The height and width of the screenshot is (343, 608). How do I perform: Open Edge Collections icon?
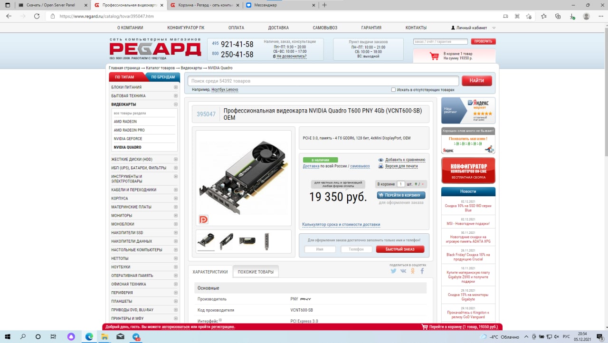[x=558, y=16]
